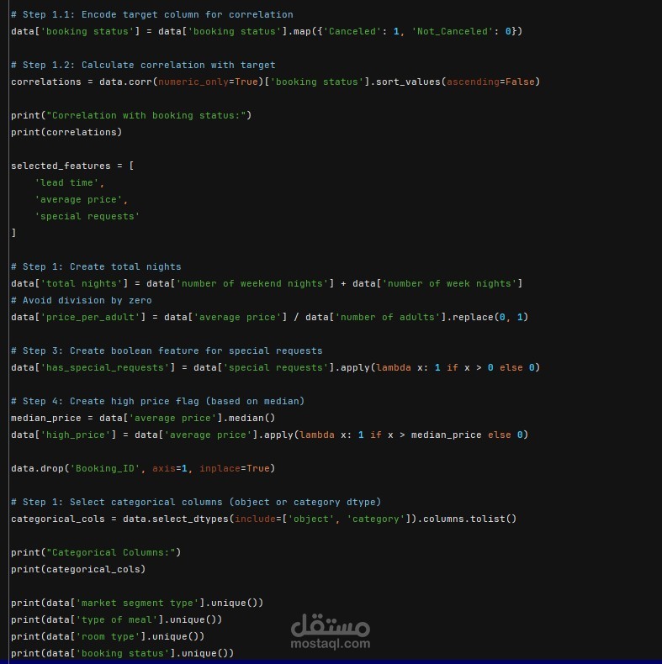
Task: Click the comment '# Step 1.1: Encode target column for correlation'
Action: (152, 15)
